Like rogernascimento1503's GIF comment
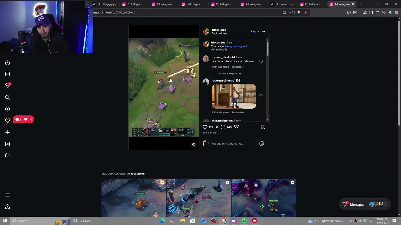 coord(261,96)
